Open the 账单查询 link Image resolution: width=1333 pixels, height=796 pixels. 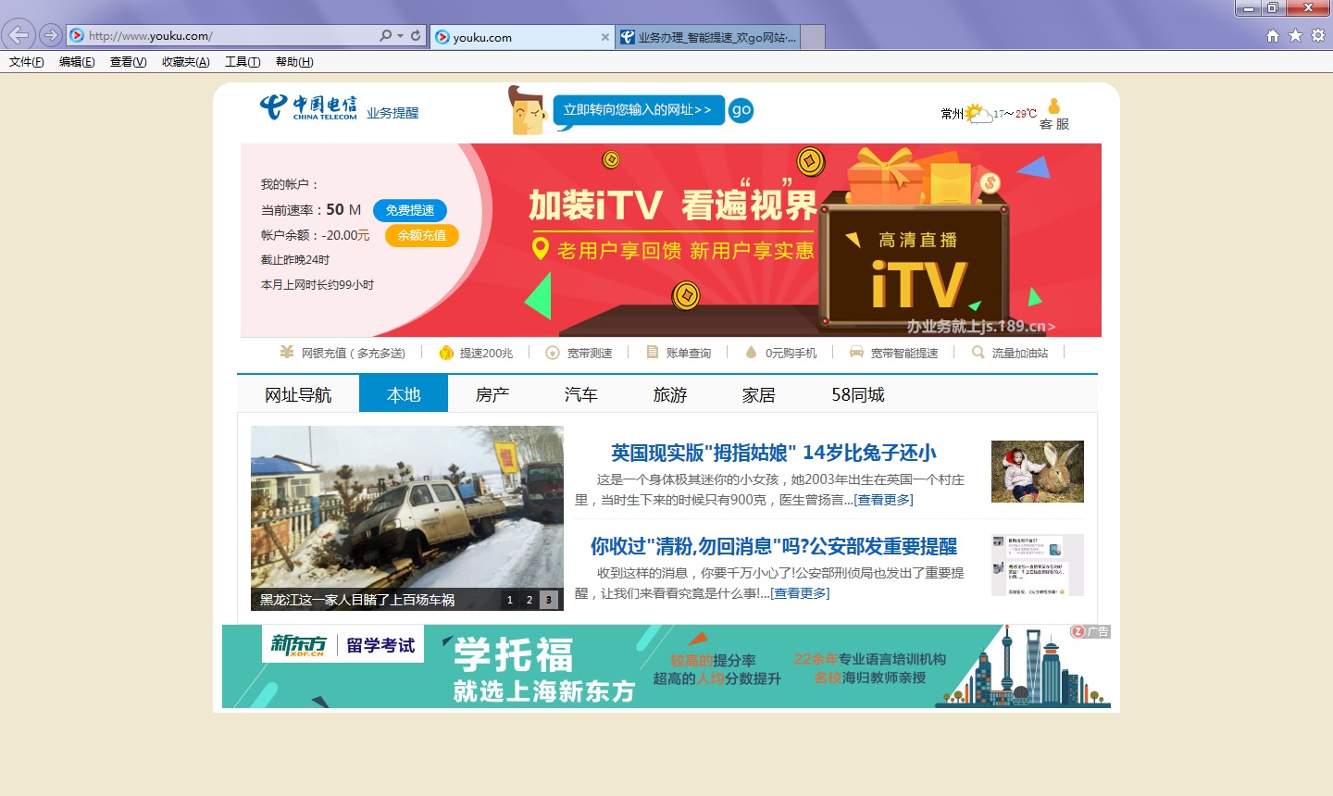(x=689, y=354)
